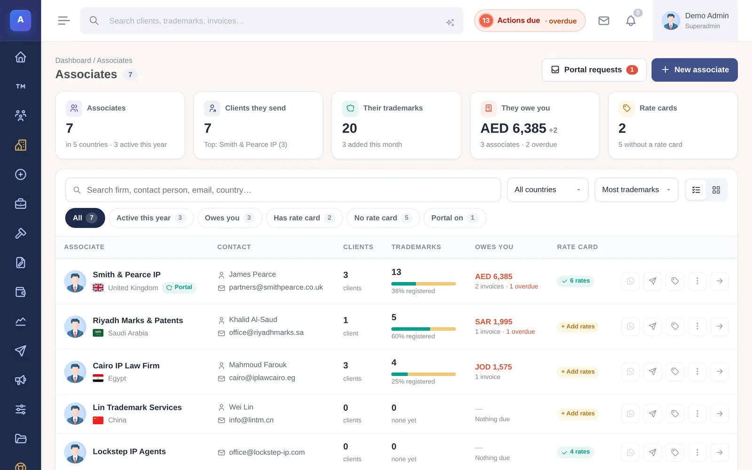
Task: Switch to grid view
Action: pyautogui.click(x=716, y=190)
